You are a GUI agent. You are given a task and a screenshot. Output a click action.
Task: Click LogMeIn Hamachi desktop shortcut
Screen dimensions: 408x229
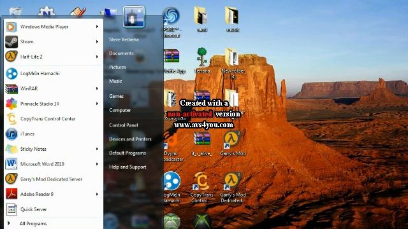pos(171,188)
